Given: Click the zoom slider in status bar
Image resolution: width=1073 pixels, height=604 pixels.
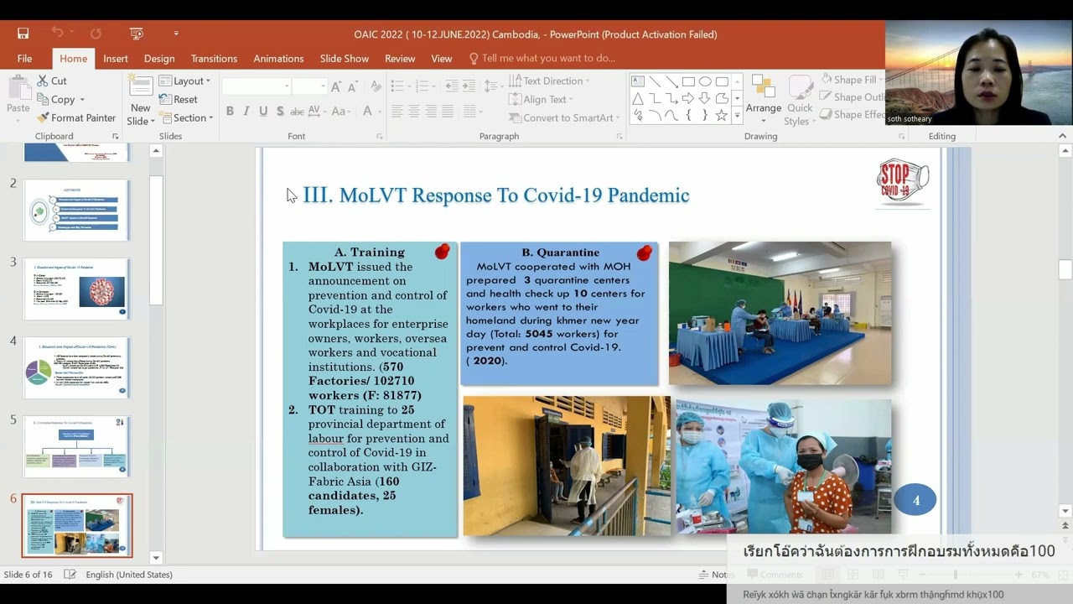Looking at the screenshot, I should pos(955,575).
